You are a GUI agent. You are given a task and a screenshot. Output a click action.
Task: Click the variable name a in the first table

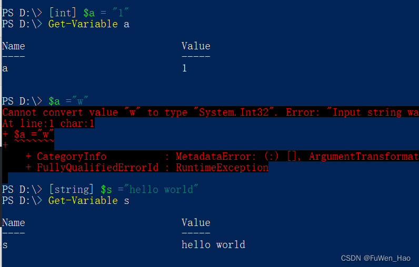coord(5,68)
